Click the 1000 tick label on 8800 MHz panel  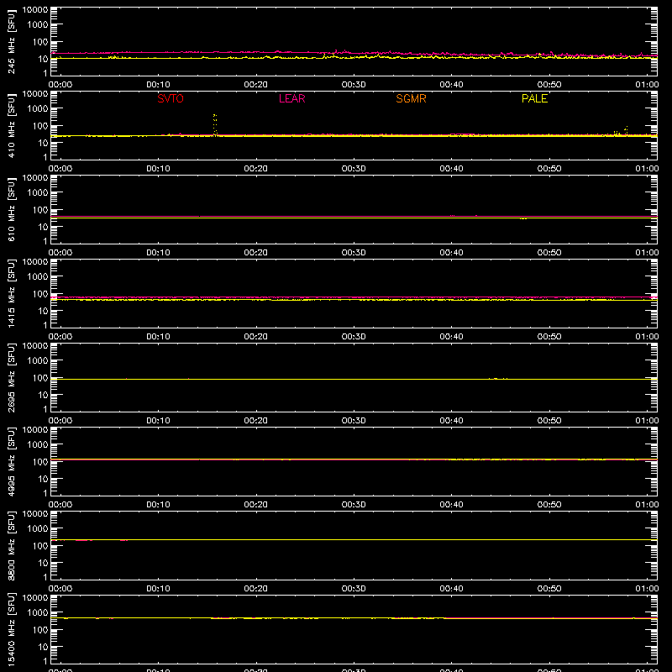coord(38,529)
